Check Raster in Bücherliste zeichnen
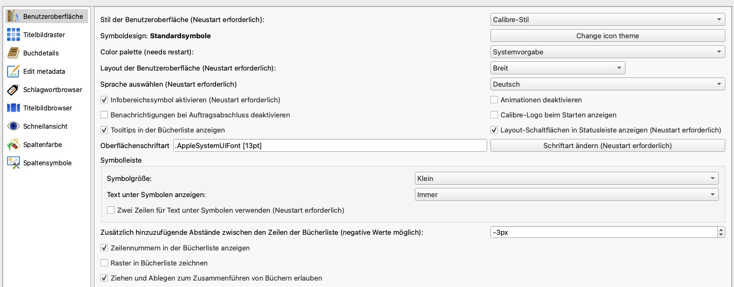734x287 pixels. coord(105,263)
